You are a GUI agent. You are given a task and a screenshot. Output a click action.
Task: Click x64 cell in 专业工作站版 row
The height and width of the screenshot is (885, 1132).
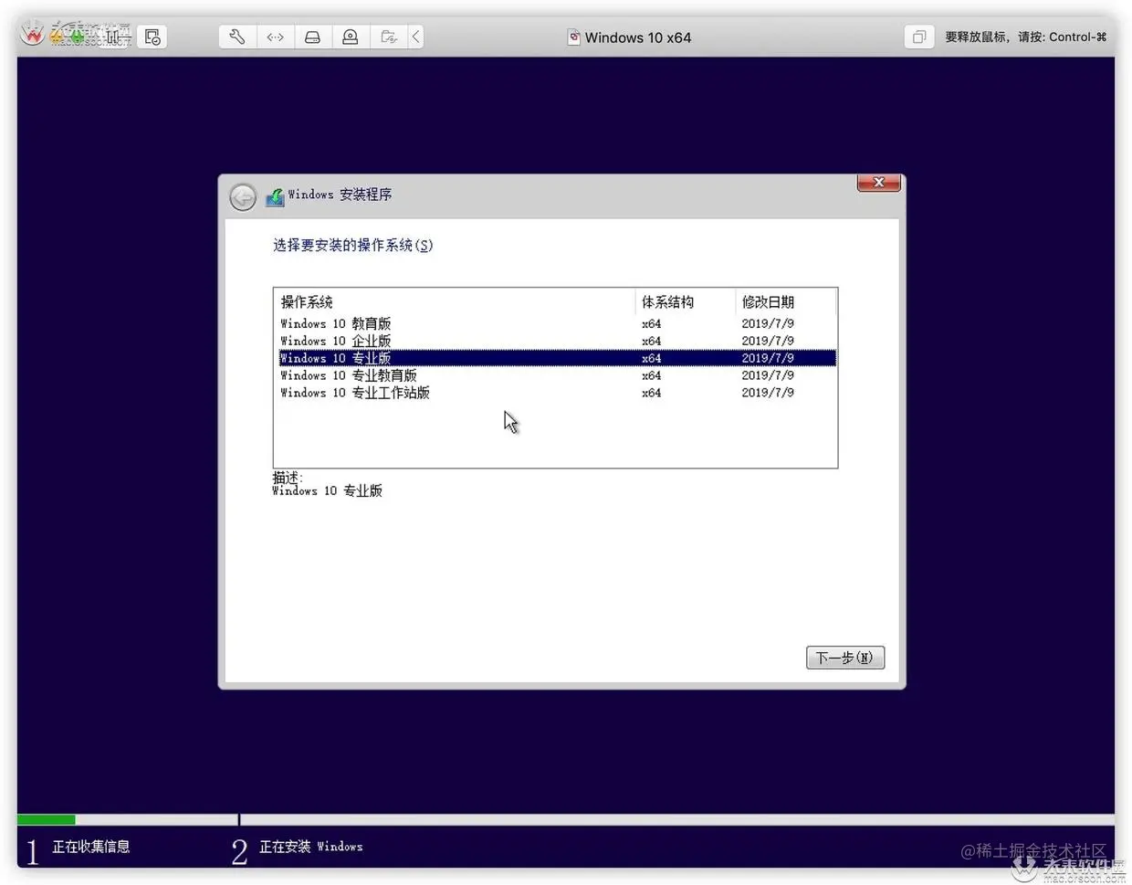click(651, 393)
